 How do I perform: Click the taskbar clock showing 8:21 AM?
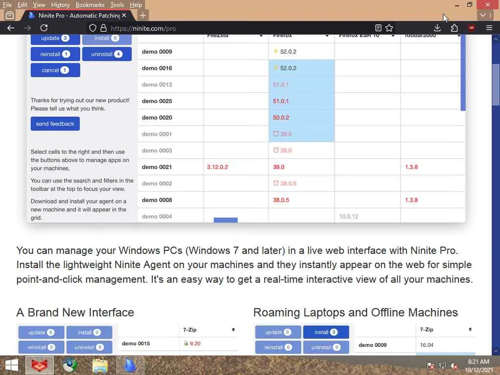click(479, 365)
